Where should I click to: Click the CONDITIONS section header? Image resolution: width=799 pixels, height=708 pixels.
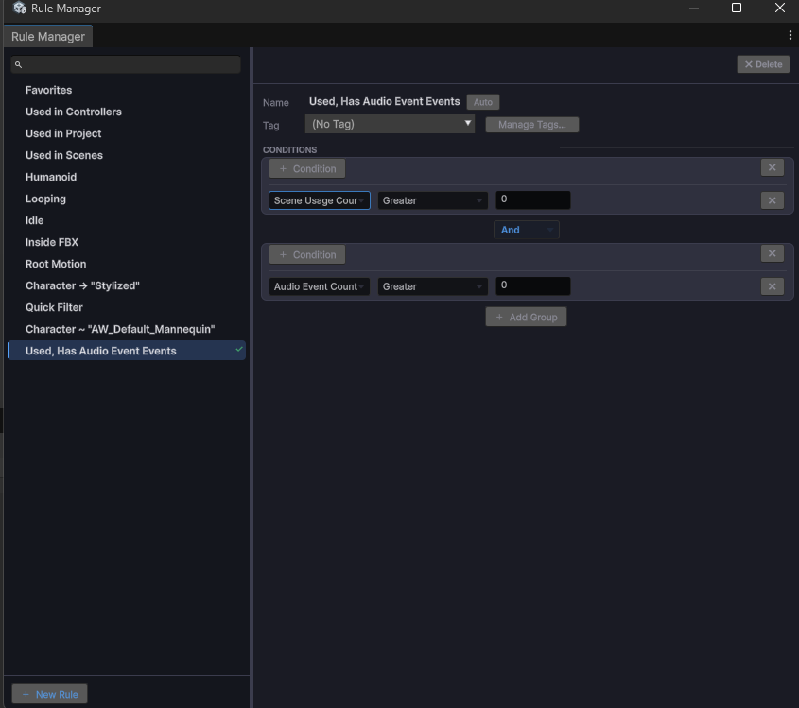click(289, 149)
